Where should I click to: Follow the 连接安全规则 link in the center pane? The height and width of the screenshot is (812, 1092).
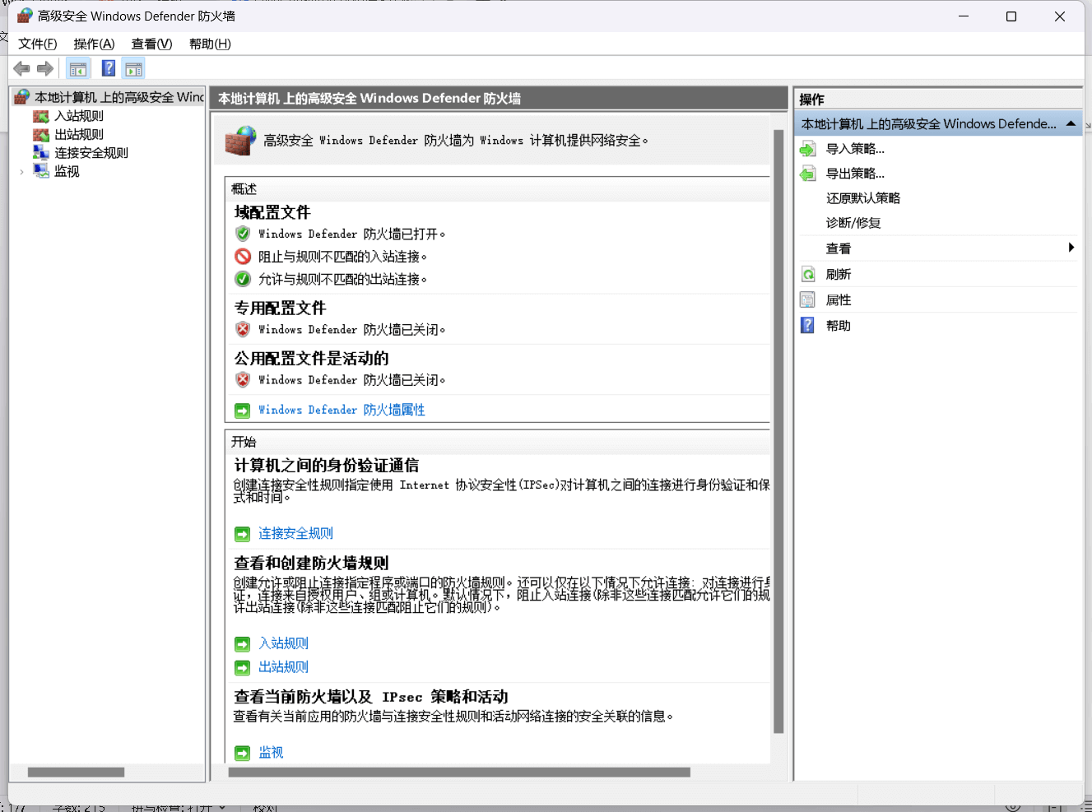pyautogui.click(x=295, y=534)
